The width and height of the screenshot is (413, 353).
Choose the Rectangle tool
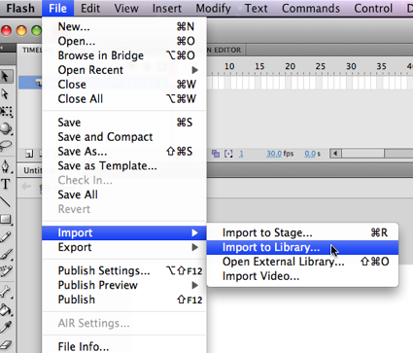[x=6, y=219]
